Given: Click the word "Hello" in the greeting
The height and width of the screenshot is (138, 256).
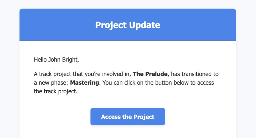Looking at the screenshot, I should tap(40, 60).
